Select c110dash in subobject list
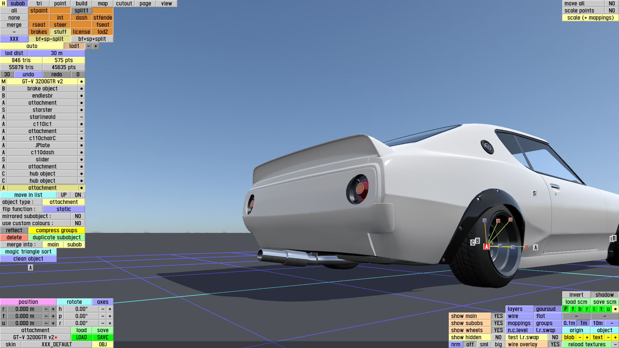Image resolution: width=619 pixels, height=348 pixels. click(42, 152)
